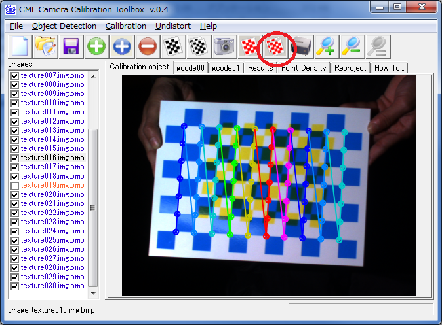Select the Reproject tab
This screenshot has width=442, height=325.
coord(350,68)
